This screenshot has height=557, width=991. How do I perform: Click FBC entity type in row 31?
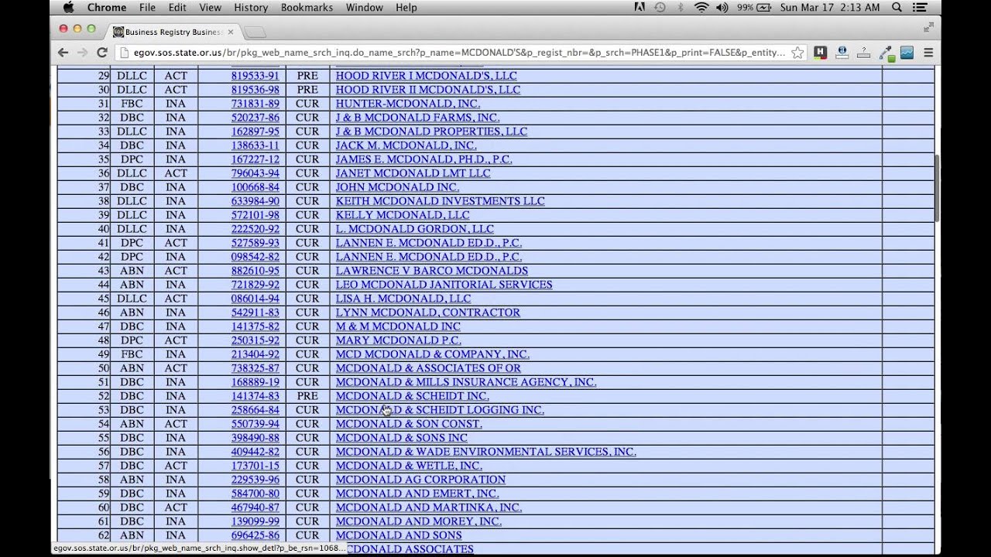click(x=132, y=104)
